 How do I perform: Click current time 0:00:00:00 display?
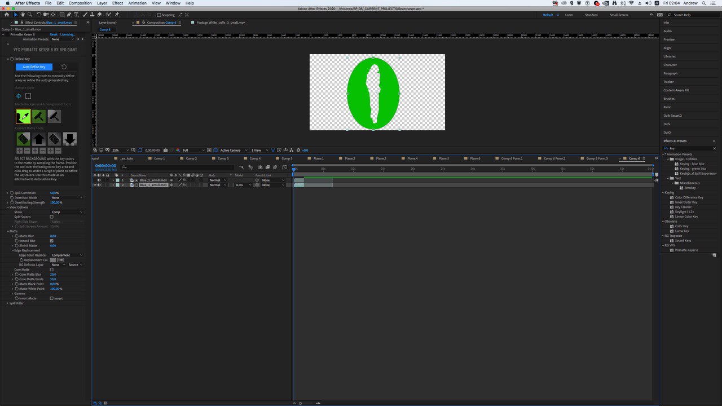pyautogui.click(x=105, y=166)
